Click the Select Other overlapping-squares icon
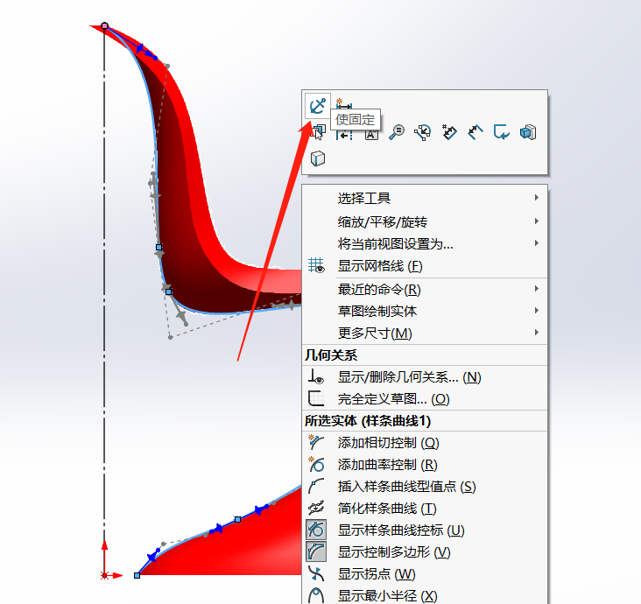641x604 pixels. pyautogui.click(x=318, y=132)
